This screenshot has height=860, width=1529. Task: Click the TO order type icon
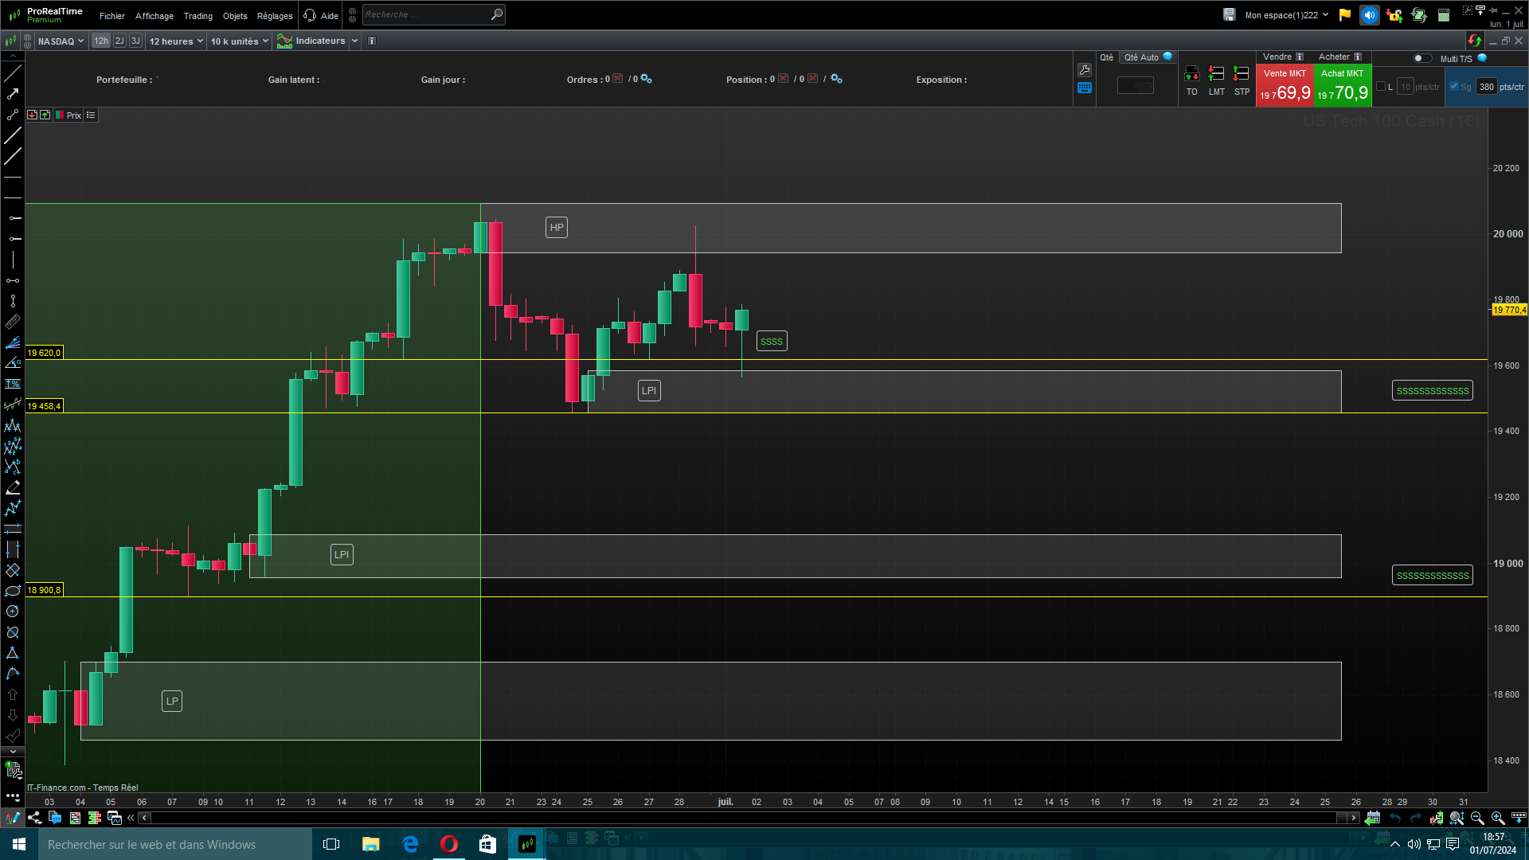pos(1191,75)
